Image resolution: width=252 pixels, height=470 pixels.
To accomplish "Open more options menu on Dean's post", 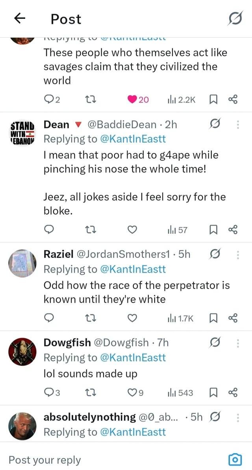I will point(237,125).
